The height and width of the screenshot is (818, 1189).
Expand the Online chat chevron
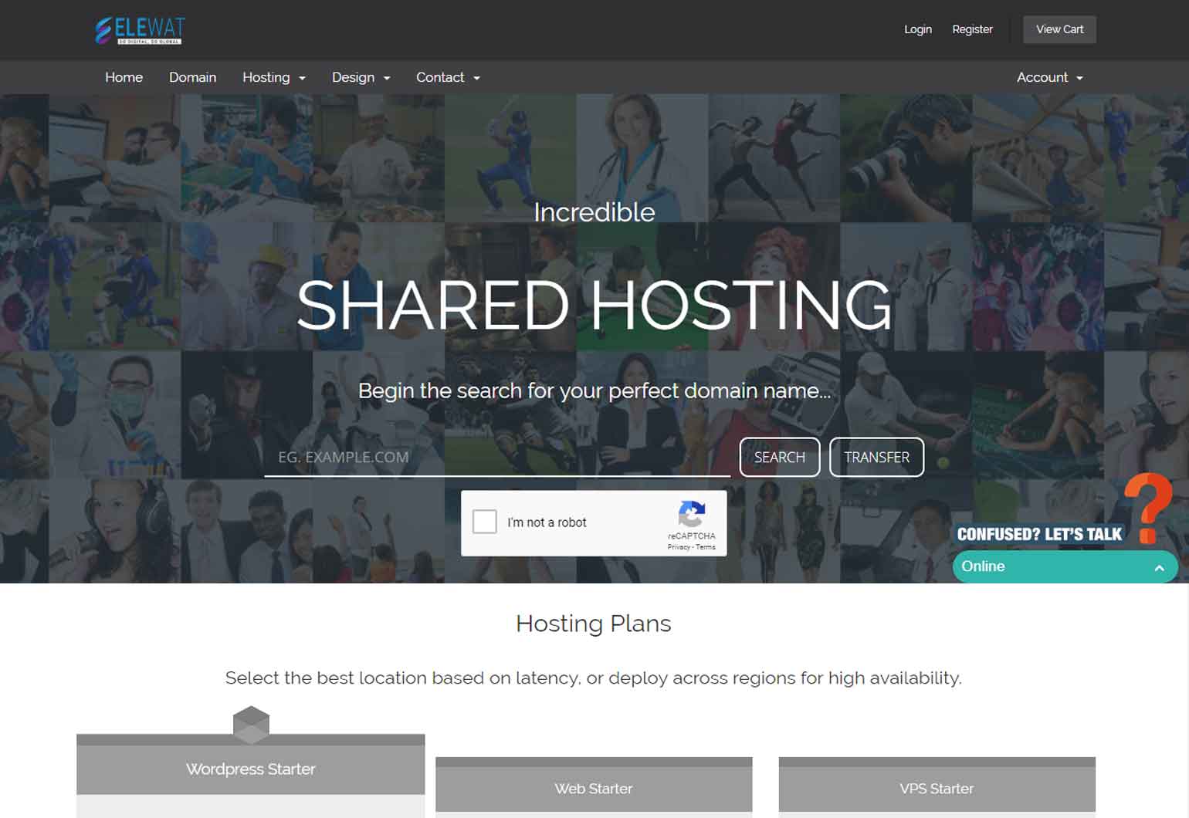coord(1159,567)
